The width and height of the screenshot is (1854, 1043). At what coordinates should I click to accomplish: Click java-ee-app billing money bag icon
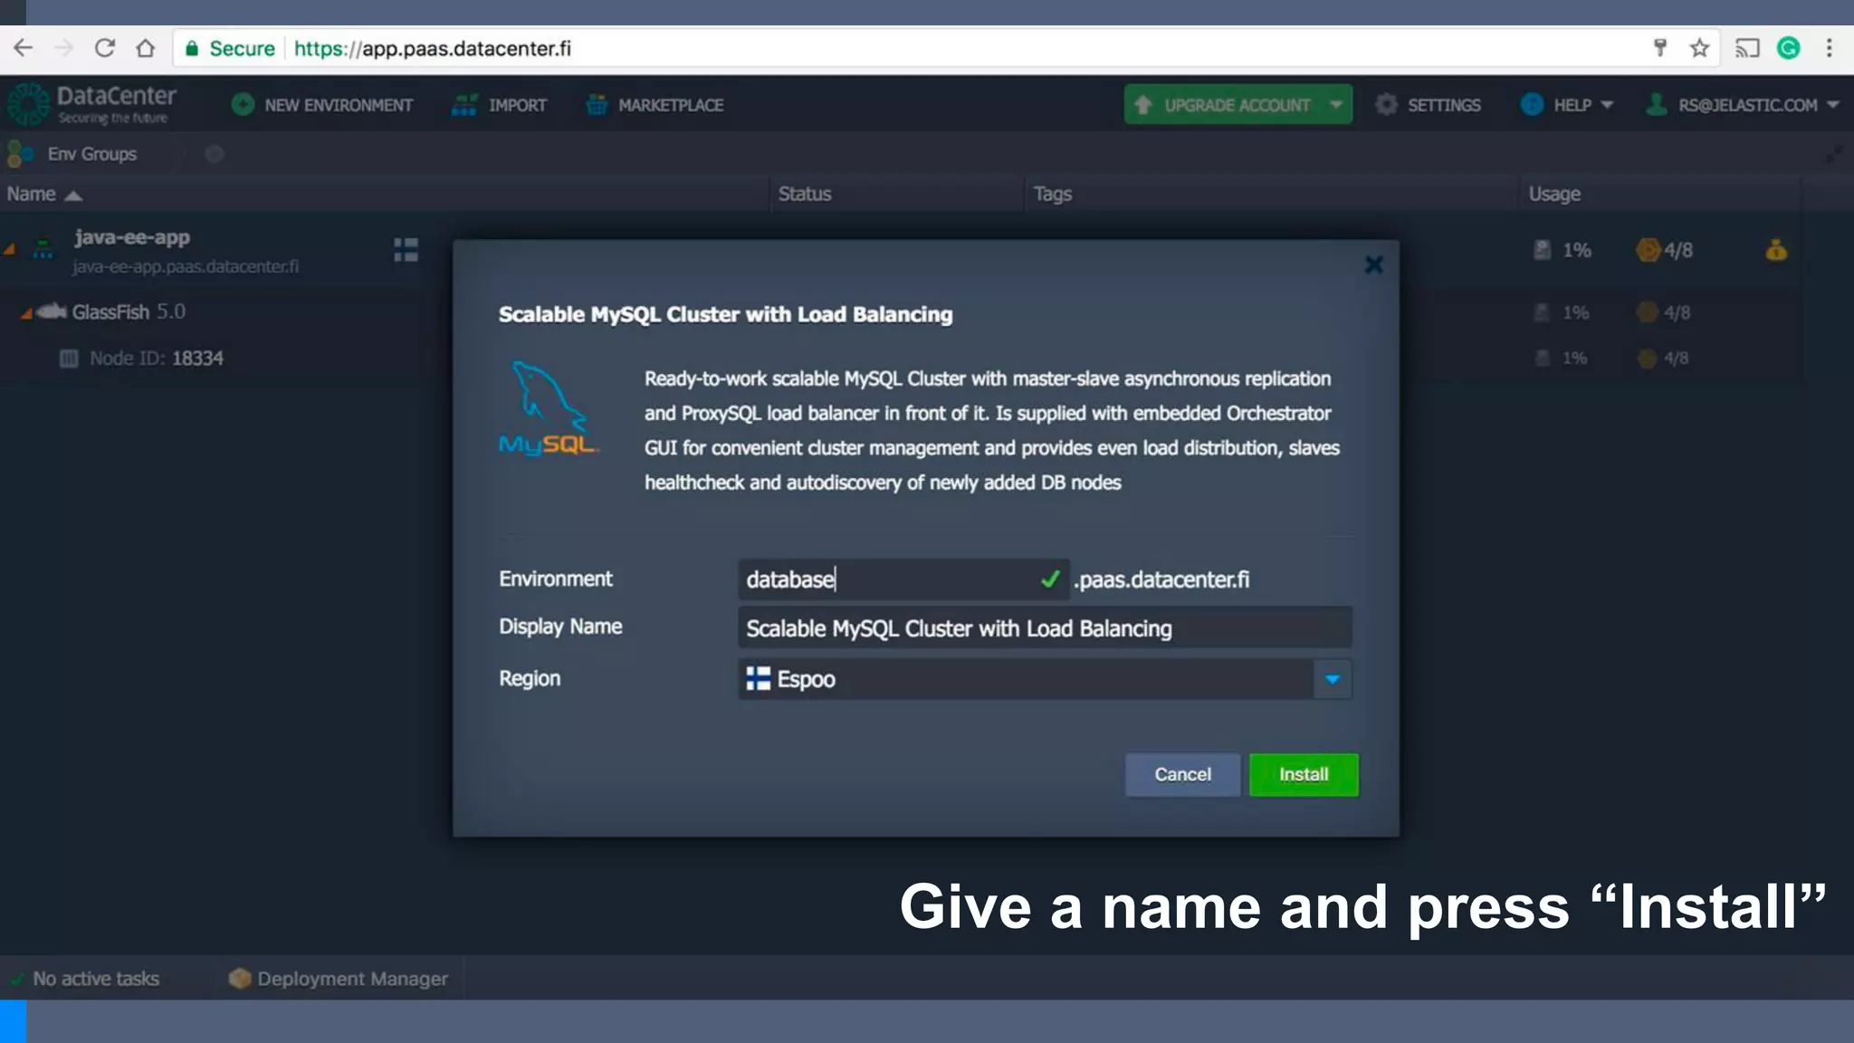click(1776, 250)
